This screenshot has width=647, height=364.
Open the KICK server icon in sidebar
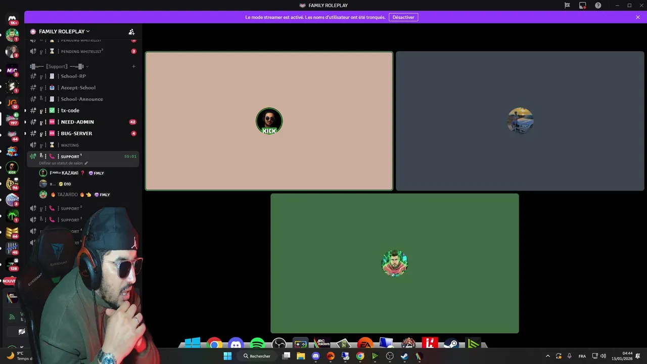click(12, 168)
